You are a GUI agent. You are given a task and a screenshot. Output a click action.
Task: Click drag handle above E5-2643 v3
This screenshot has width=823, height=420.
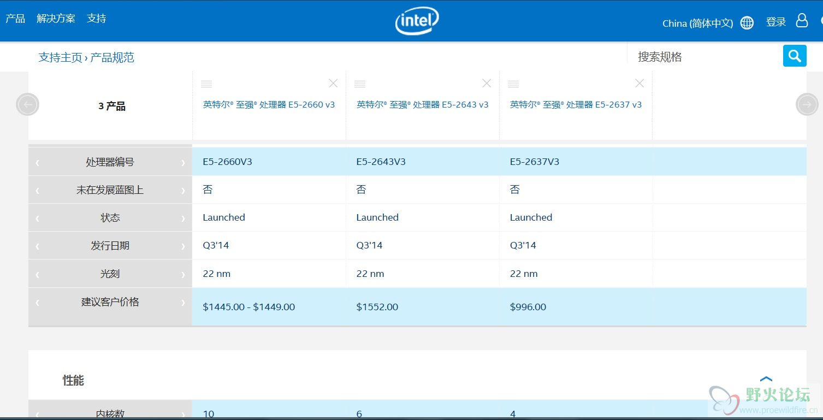[x=360, y=84]
